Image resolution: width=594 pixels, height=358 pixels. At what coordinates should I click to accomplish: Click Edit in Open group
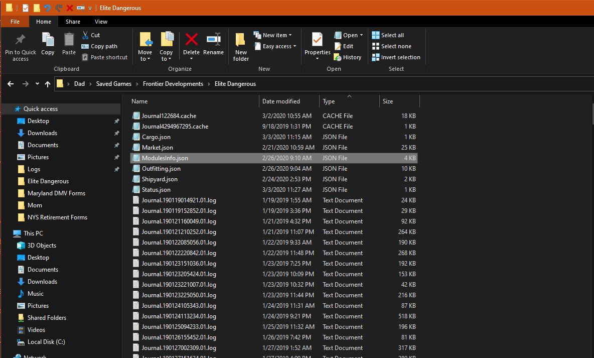coord(344,46)
